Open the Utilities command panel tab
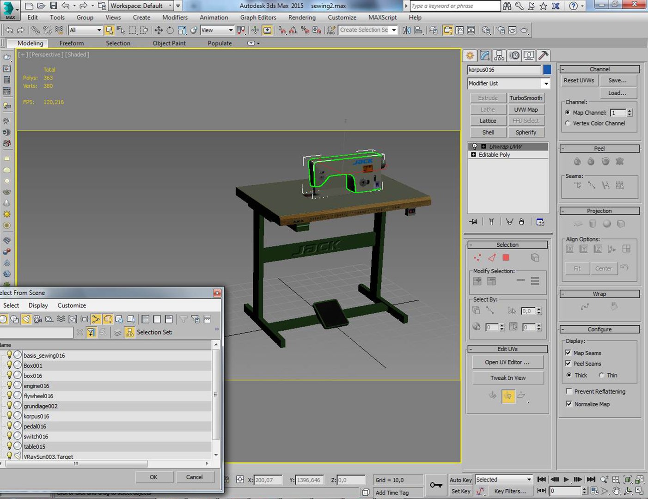The image size is (648, 499). 544,55
